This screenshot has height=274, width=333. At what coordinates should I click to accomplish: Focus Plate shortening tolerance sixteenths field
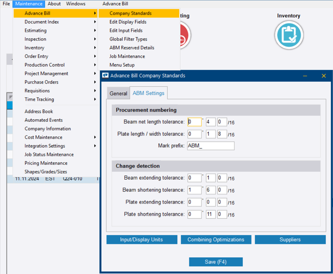(x=222, y=214)
